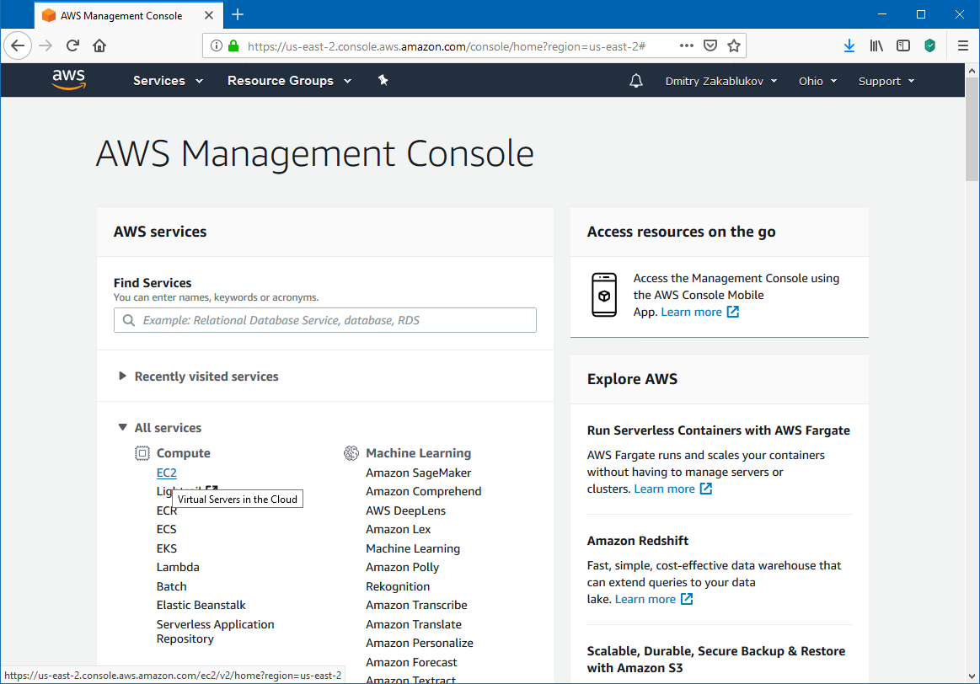This screenshot has height=684, width=980.
Task: Show site information icon in address bar
Action: pos(217,45)
